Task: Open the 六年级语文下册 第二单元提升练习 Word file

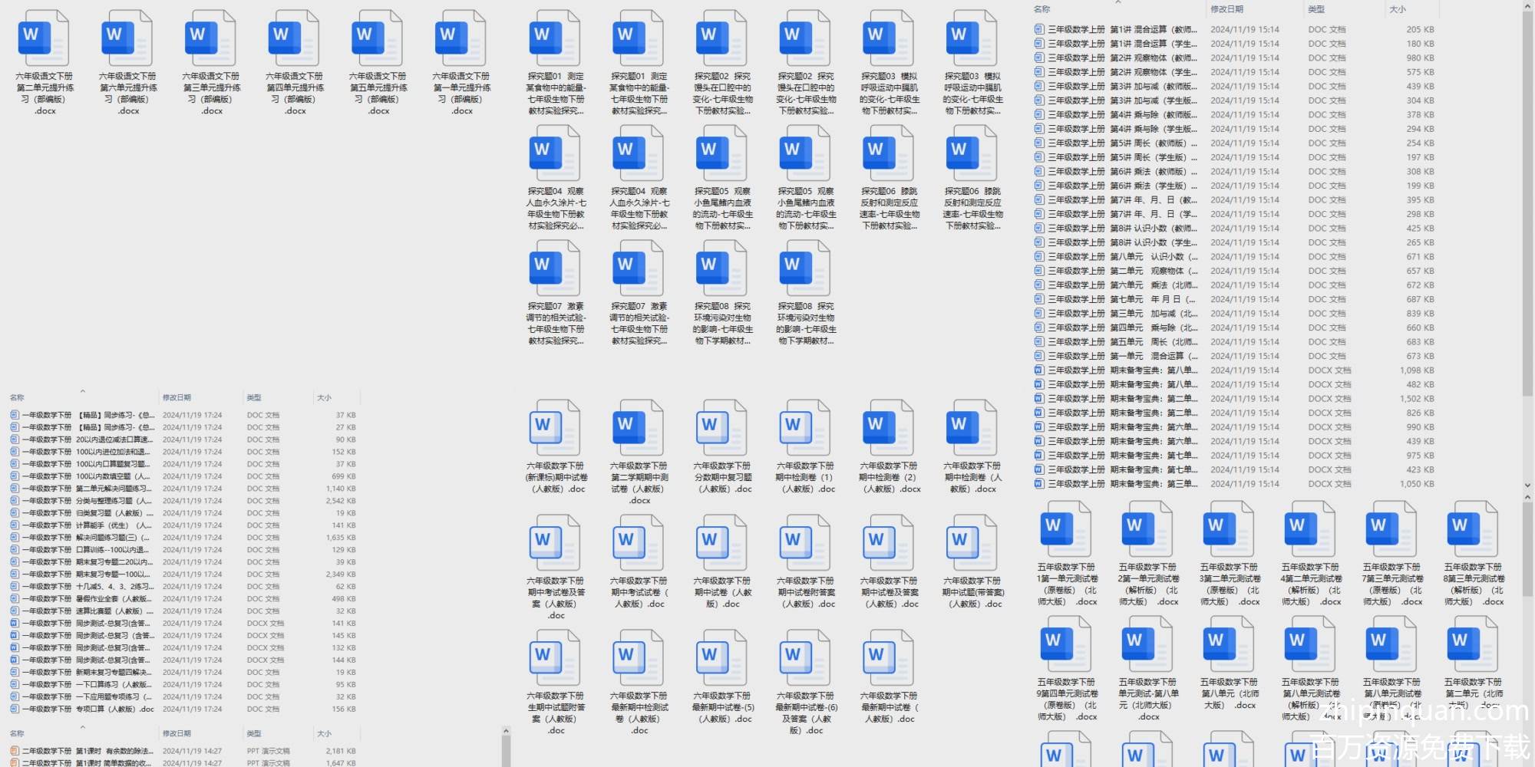Action: pos(45,38)
